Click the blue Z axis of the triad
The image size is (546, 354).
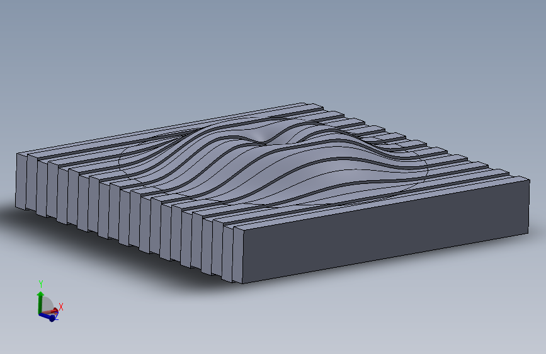coord(48,316)
